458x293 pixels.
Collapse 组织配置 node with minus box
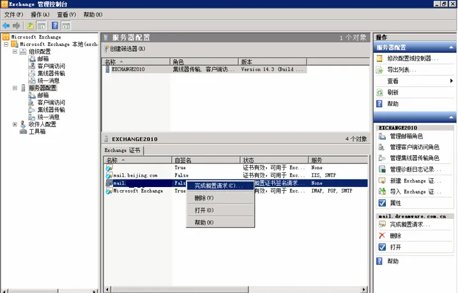click(15, 51)
